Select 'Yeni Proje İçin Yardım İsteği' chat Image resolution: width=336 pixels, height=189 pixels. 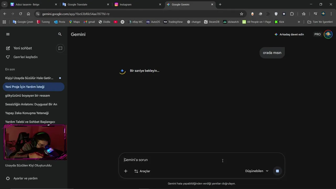[x=33, y=87]
